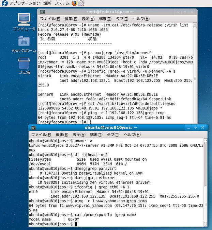This screenshot has height=230, width=212.
Task: Click 'ps aux|grep "/usr/bin/xenner"' command line
Action: point(95,53)
